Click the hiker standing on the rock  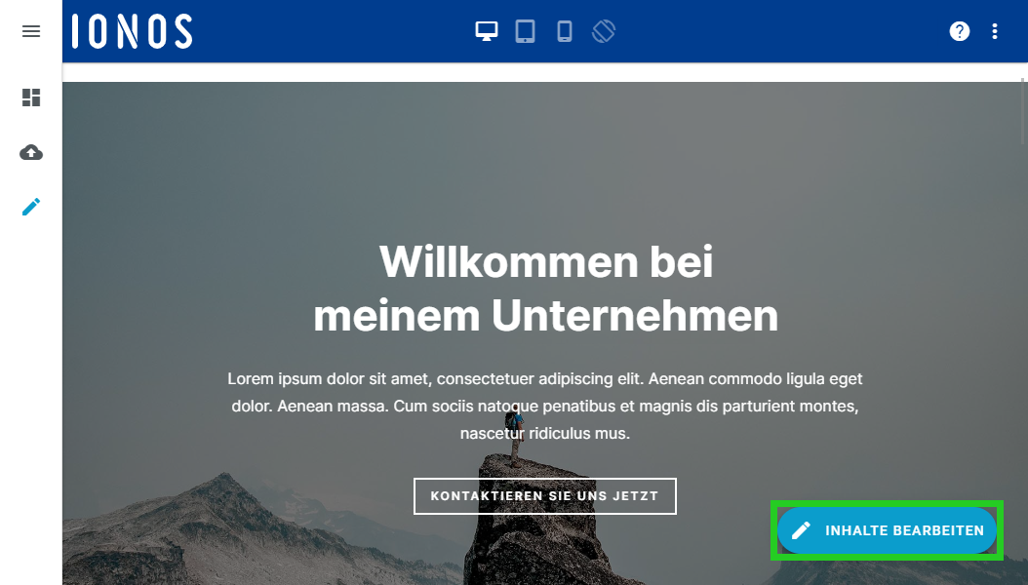tap(516, 438)
